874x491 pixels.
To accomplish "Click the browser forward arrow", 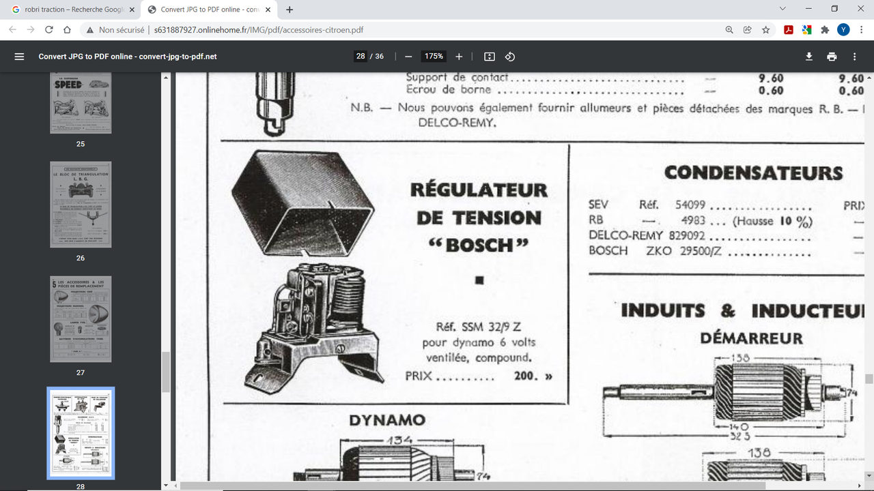I will click(31, 30).
